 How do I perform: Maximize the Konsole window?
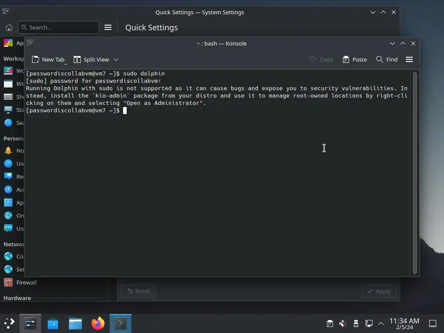pyautogui.click(x=403, y=43)
